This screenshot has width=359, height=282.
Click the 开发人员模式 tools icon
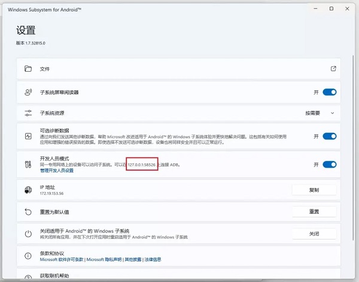(x=28, y=164)
